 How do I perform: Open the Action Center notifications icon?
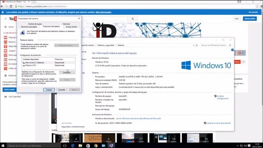tap(249, 146)
